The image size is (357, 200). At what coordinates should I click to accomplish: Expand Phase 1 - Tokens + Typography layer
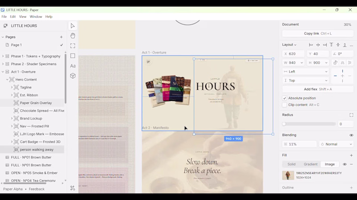[3, 56]
